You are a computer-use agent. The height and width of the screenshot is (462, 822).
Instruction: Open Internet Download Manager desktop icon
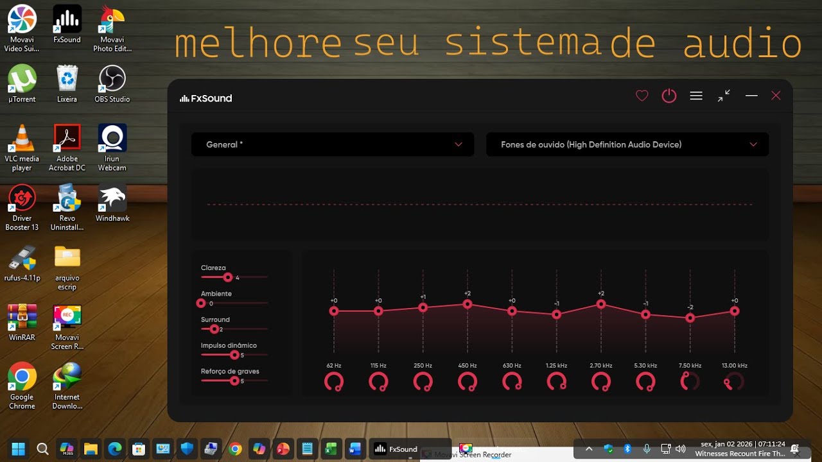[x=67, y=386]
